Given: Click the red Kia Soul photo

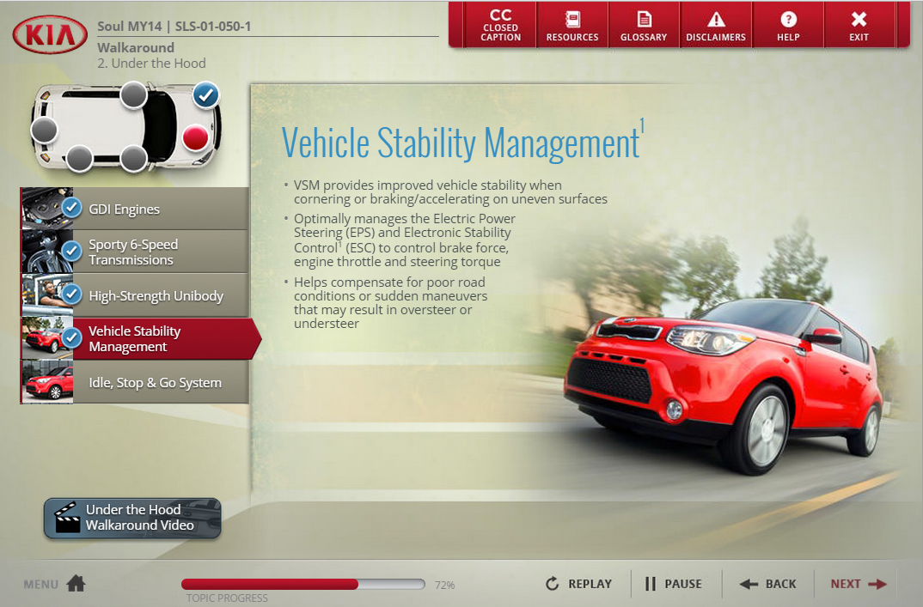Looking at the screenshot, I should point(724,385).
